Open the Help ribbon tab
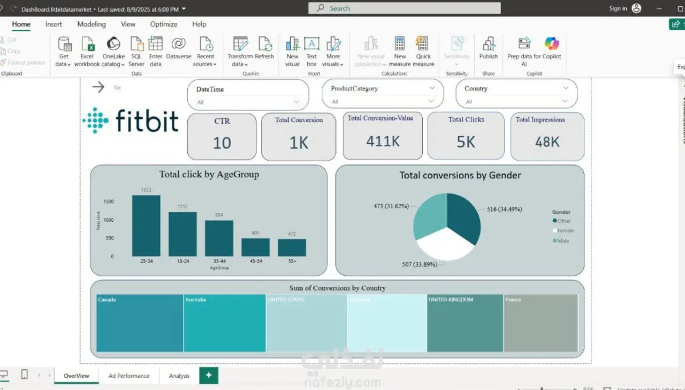Viewport: 685px width, 390px height. 199,24
